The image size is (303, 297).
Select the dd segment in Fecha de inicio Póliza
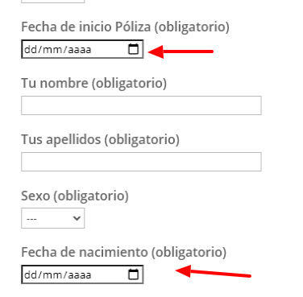(x=31, y=49)
